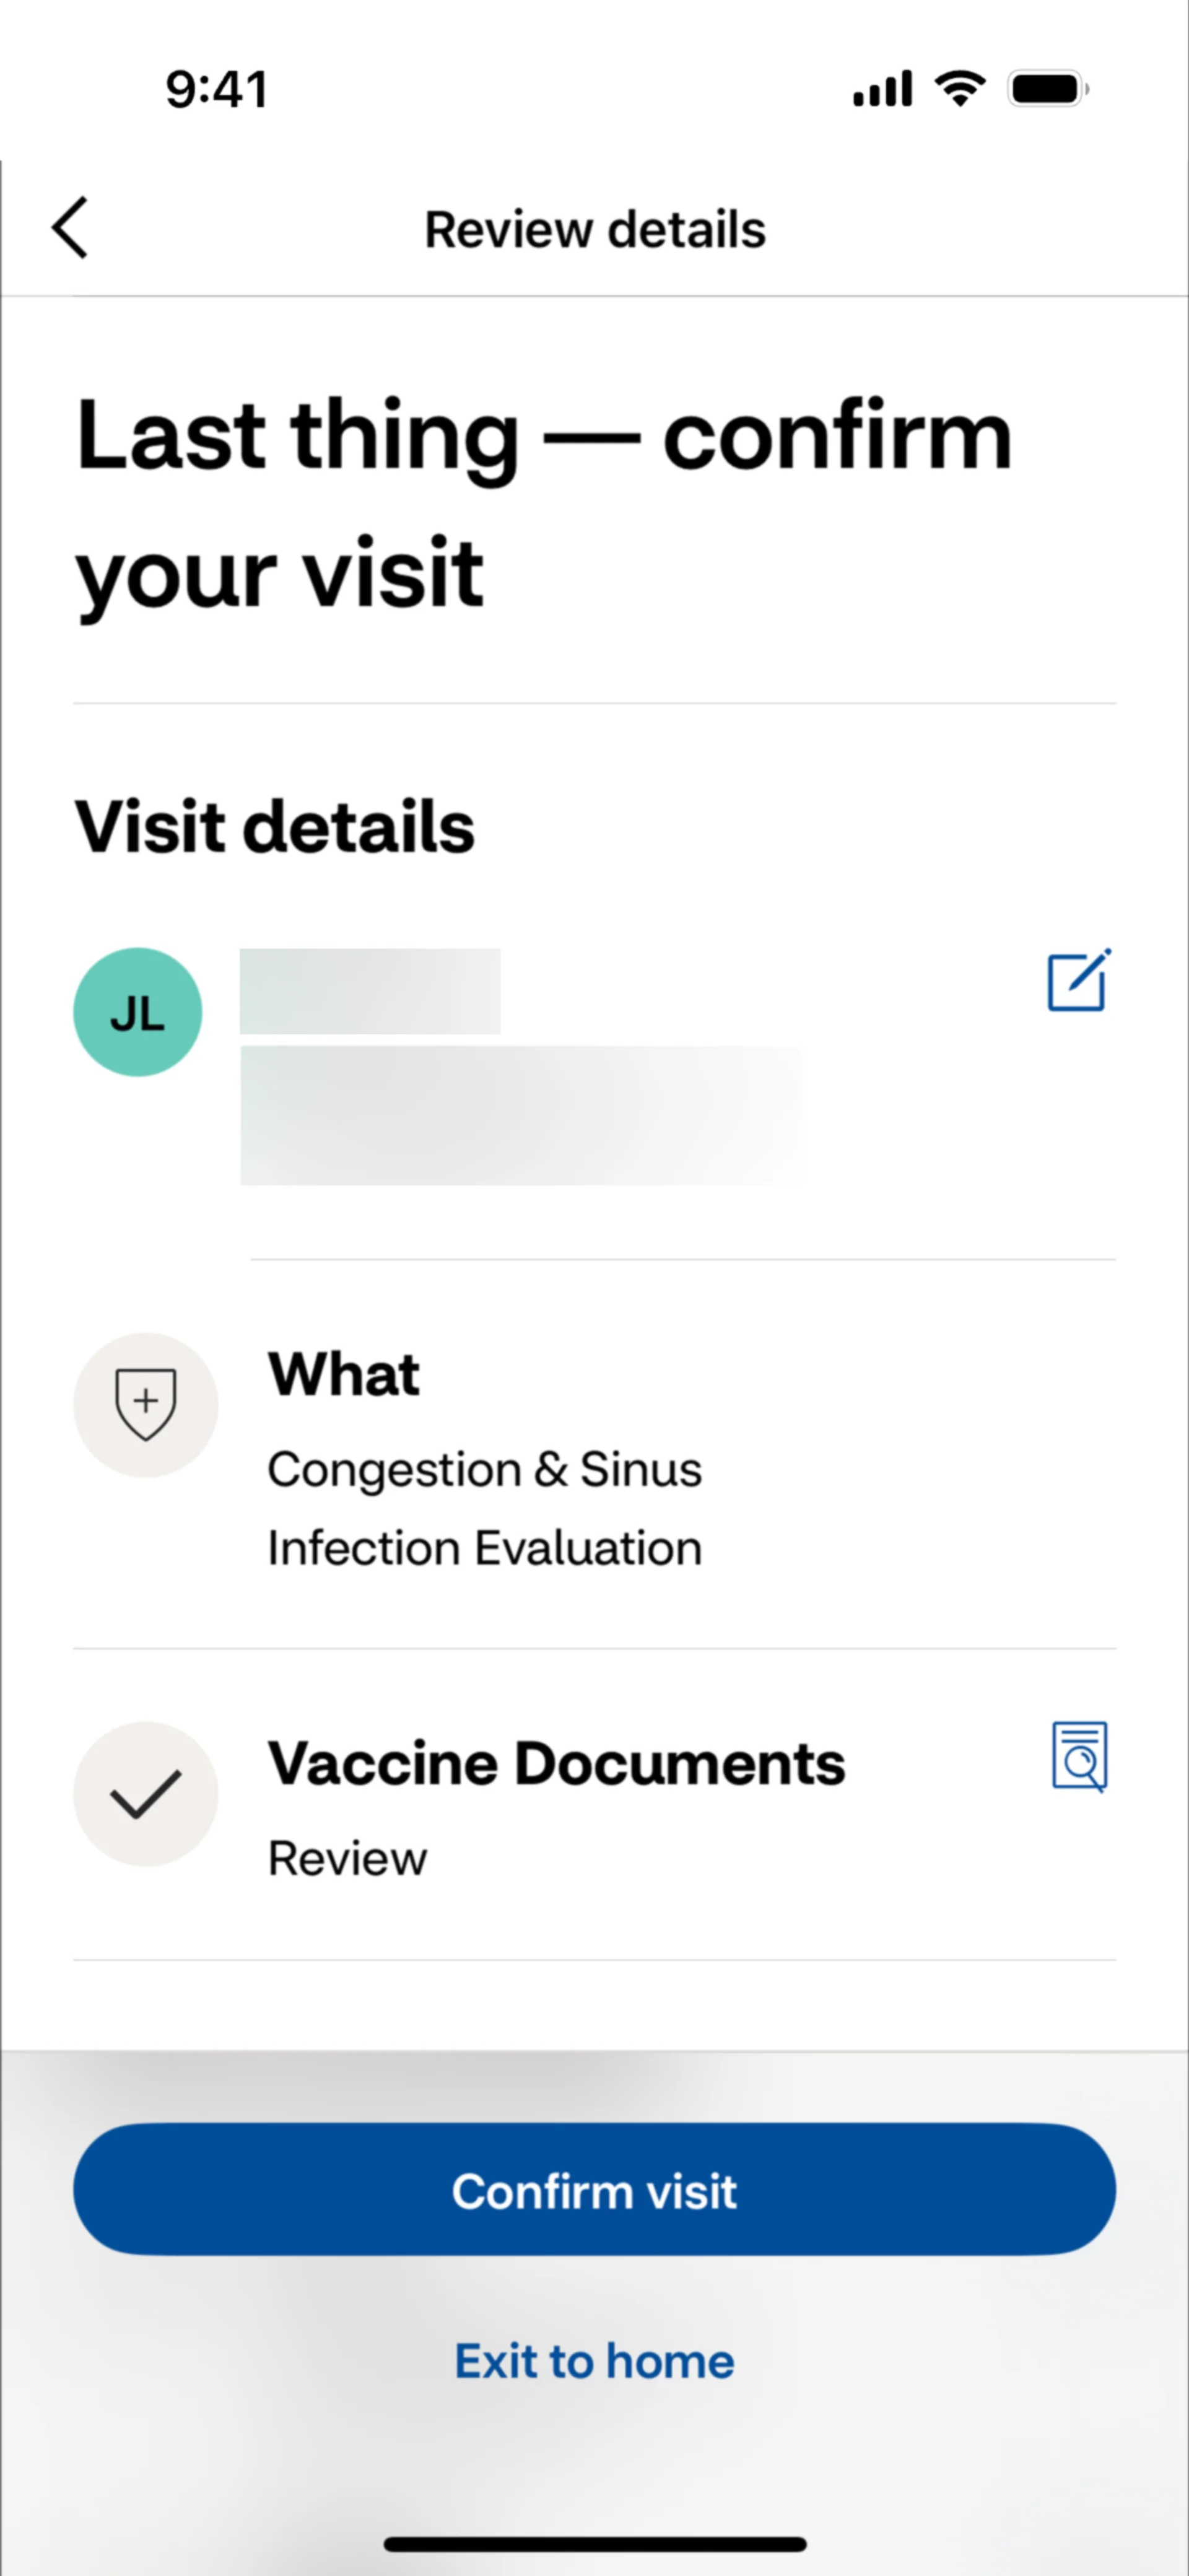Viewport: 1189px width, 2576px height.
Task: Open the vaccine document review icon
Action: click(1079, 1756)
